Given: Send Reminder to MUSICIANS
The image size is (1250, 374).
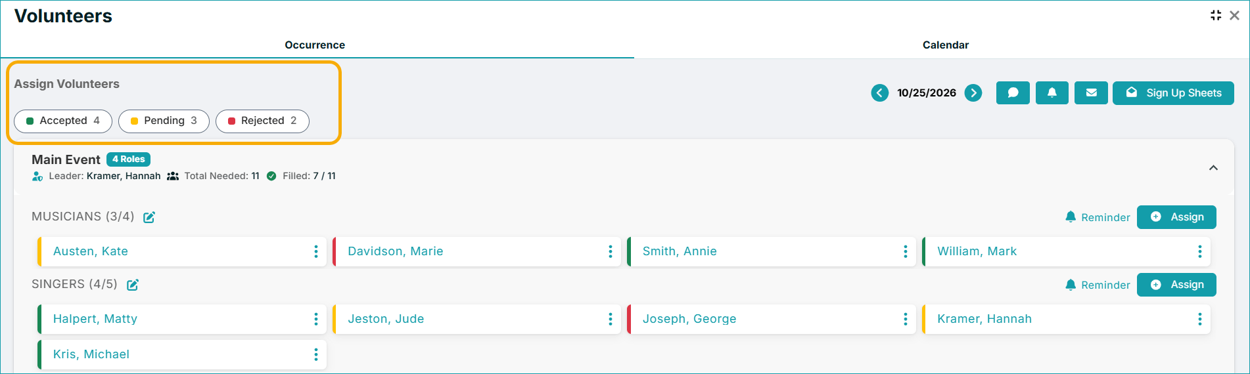Looking at the screenshot, I should click(x=1098, y=217).
